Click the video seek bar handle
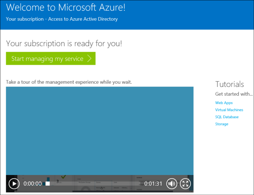This screenshot has width=254, height=195. (x=48, y=183)
